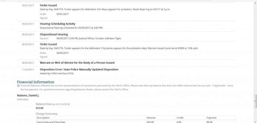Select the 05/01/2017 Order Issued entry title
The image size is (257, 123).
pyautogui.click(x=48, y=5)
